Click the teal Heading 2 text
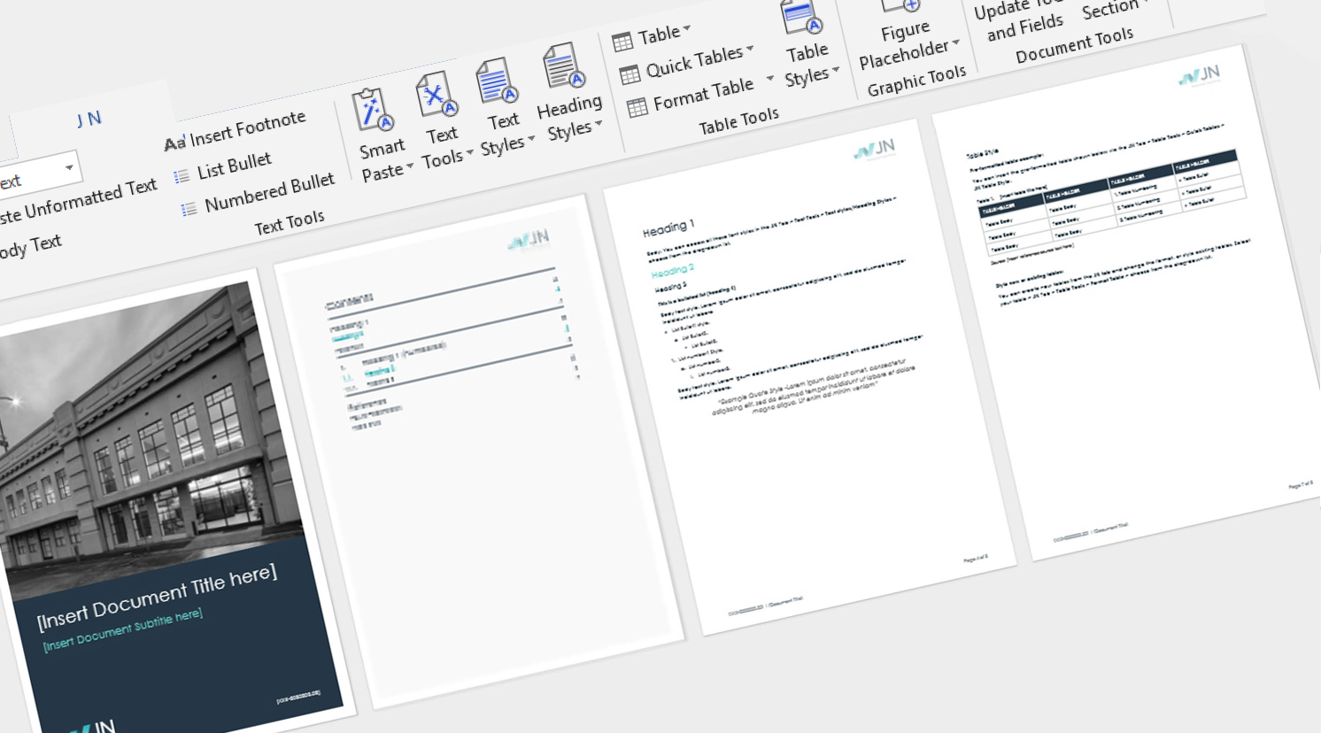This screenshot has width=1321, height=733. [x=673, y=270]
